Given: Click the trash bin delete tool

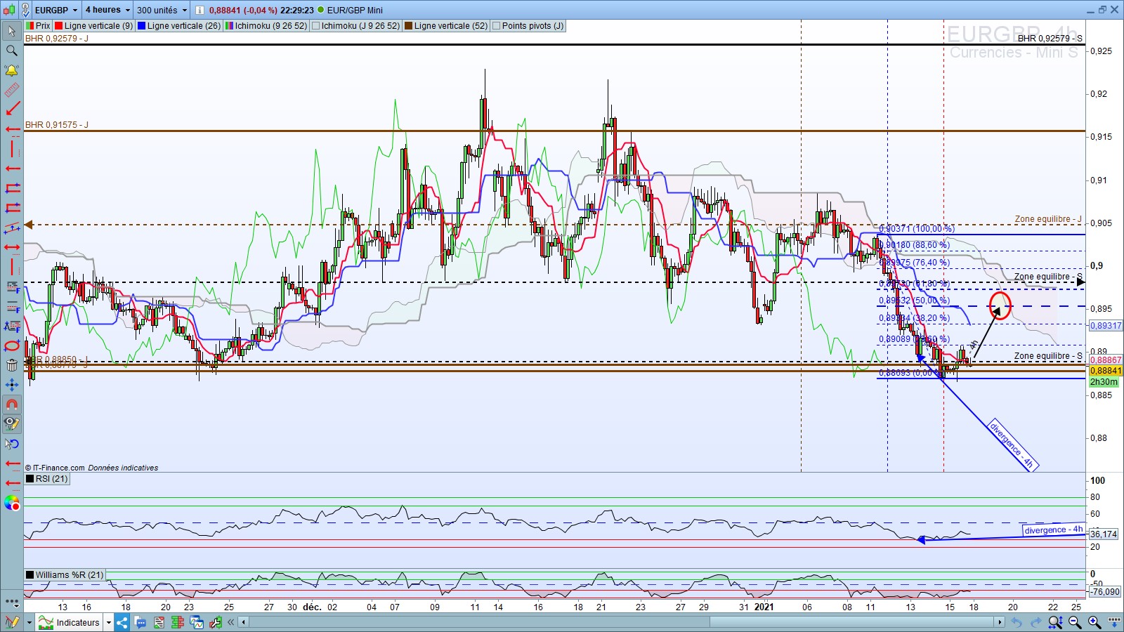Looking at the screenshot, I should 12,365.
